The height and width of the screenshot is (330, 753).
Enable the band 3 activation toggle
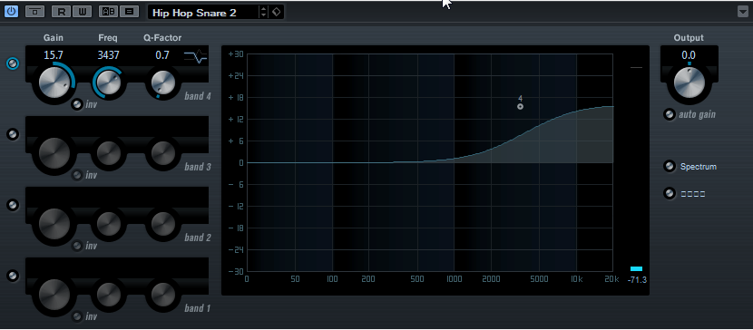click(x=13, y=134)
